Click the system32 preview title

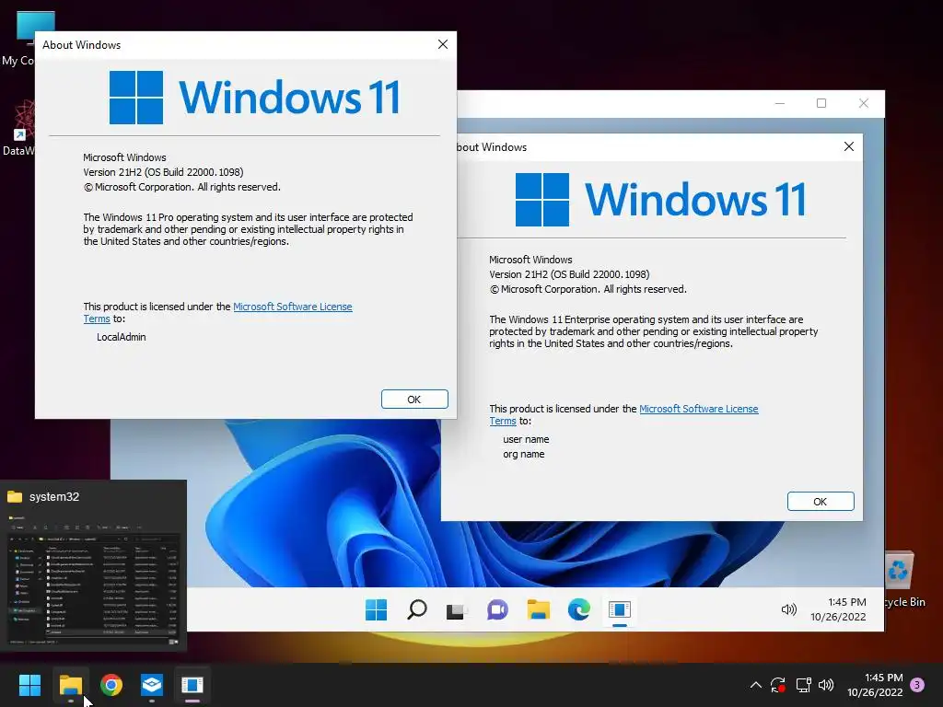pos(54,496)
